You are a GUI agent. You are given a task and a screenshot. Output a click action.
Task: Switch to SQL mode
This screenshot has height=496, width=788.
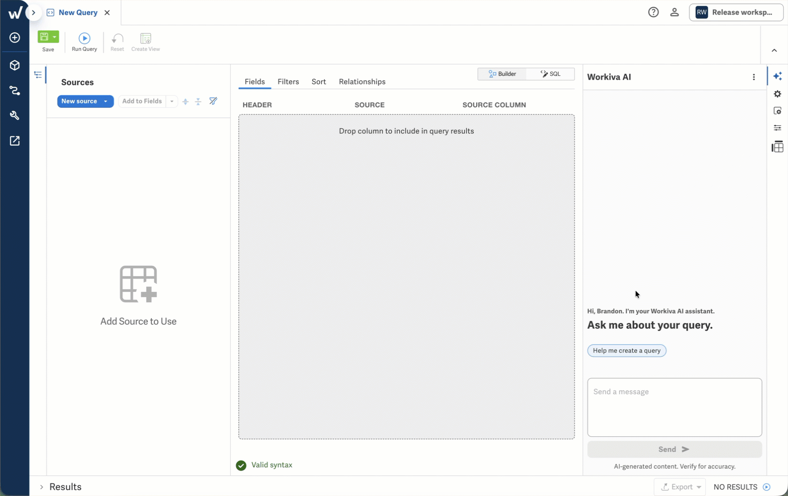point(550,74)
